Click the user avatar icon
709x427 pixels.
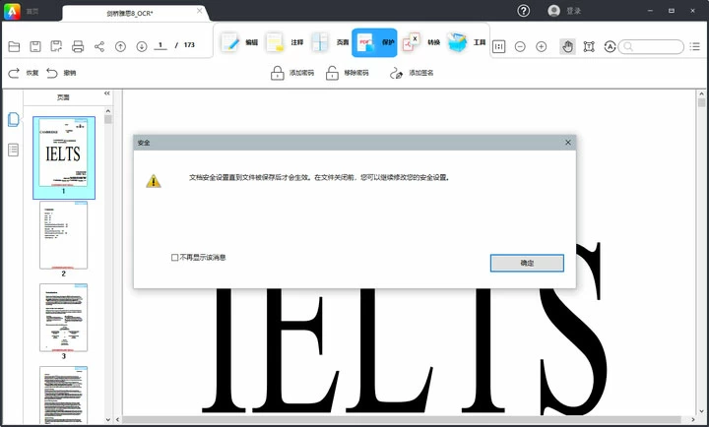[x=553, y=11]
